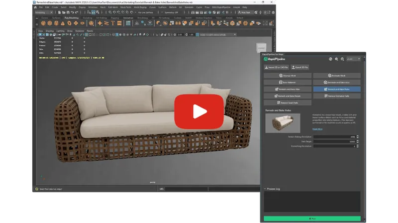Click the Cleanup Mesh button
The width and height of the screenshot is (398, 223).
click(x=287, y=76)
